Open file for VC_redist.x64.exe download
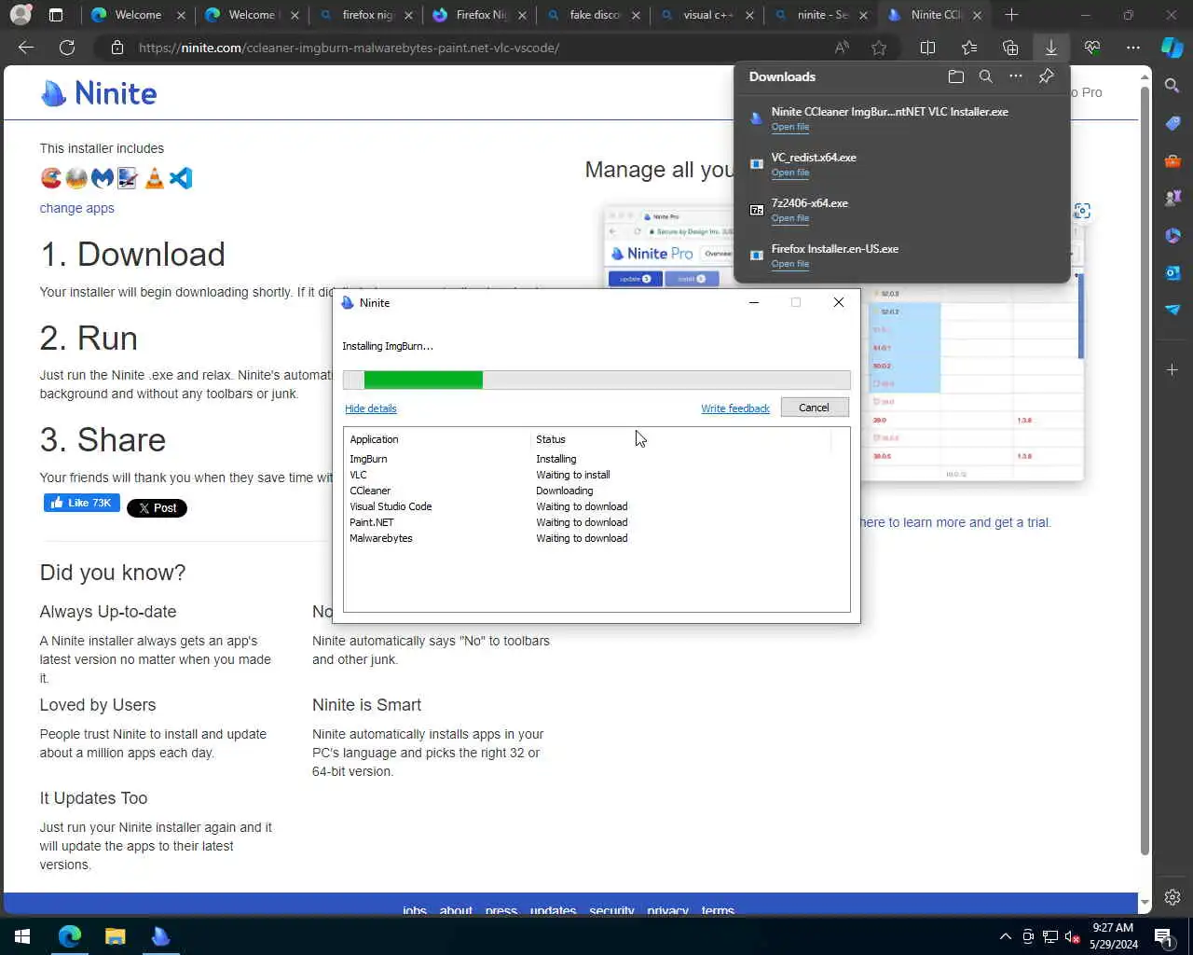Image resolution: width=1193 pixels, height=955 pixels. [789, 173]
